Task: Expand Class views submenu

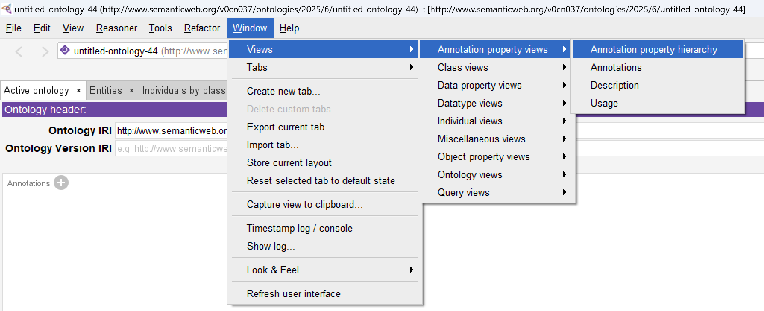Action: point(496,67)
